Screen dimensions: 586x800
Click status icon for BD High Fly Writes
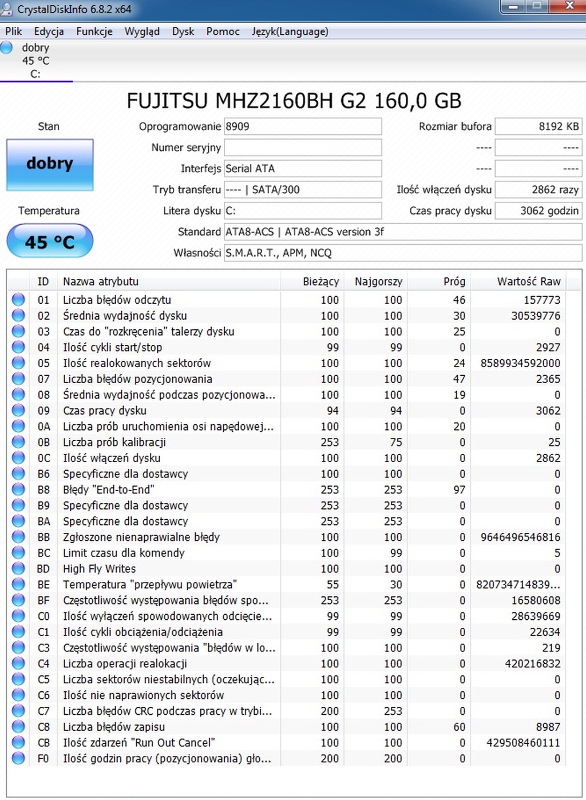click(x=18, y=568)
